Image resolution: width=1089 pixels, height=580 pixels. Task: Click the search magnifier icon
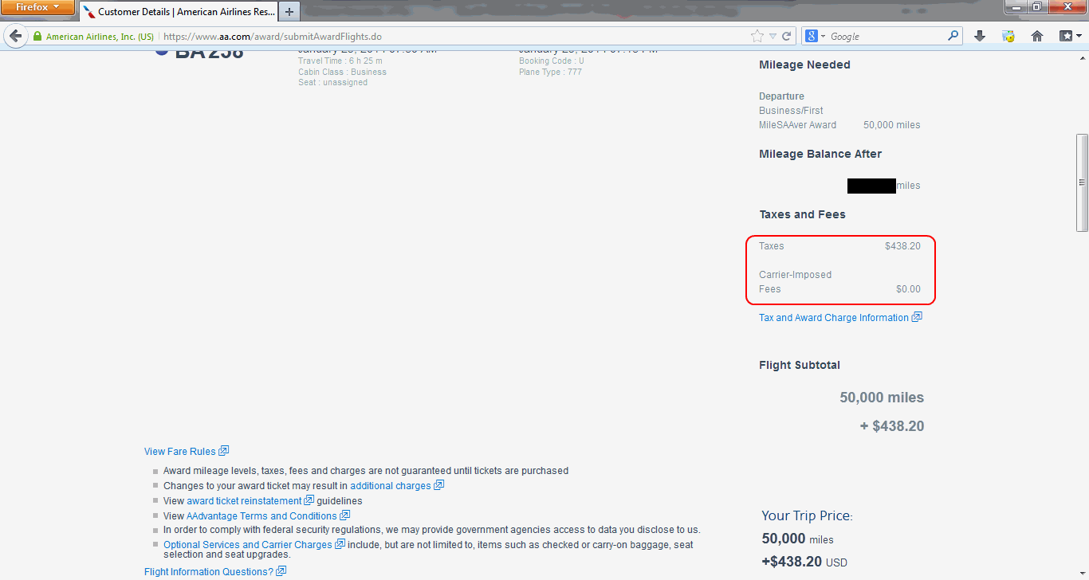(953, 37)
